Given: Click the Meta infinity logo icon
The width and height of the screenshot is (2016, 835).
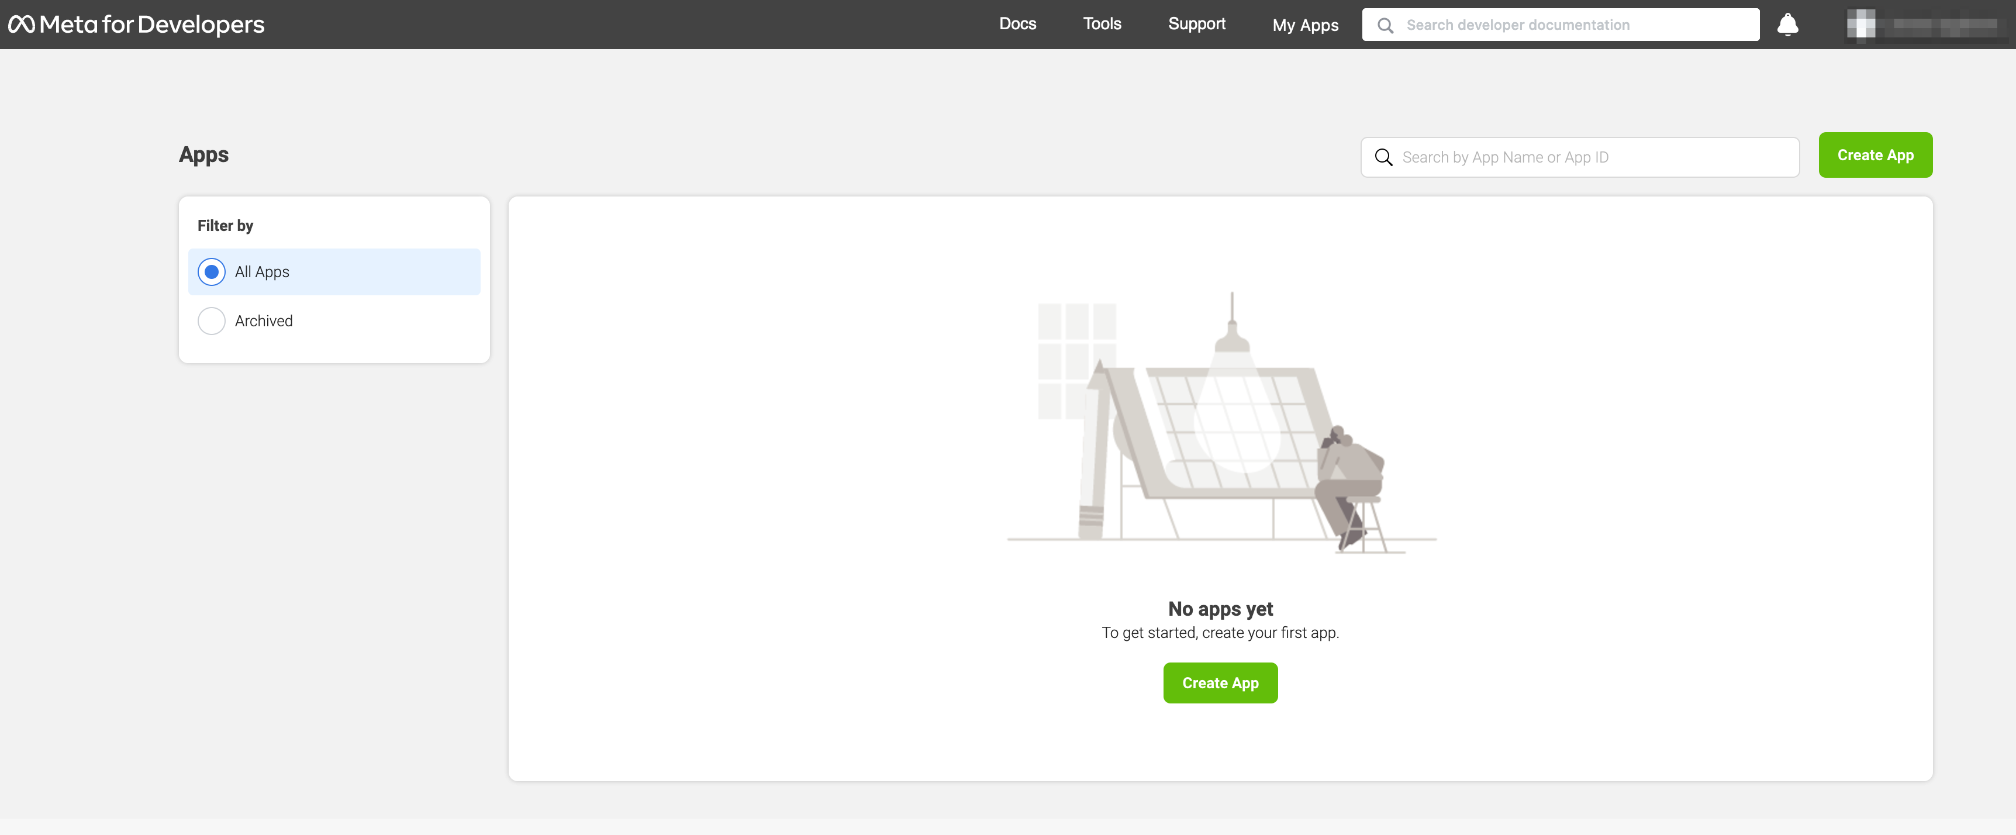Looking at the screenshot, I should pos(21,24).
